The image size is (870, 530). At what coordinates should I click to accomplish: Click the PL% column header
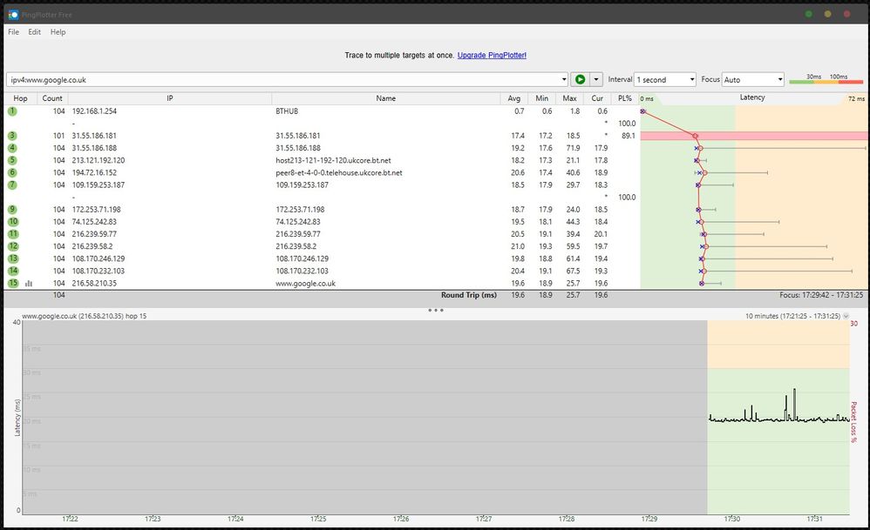[x=624, y=98]
